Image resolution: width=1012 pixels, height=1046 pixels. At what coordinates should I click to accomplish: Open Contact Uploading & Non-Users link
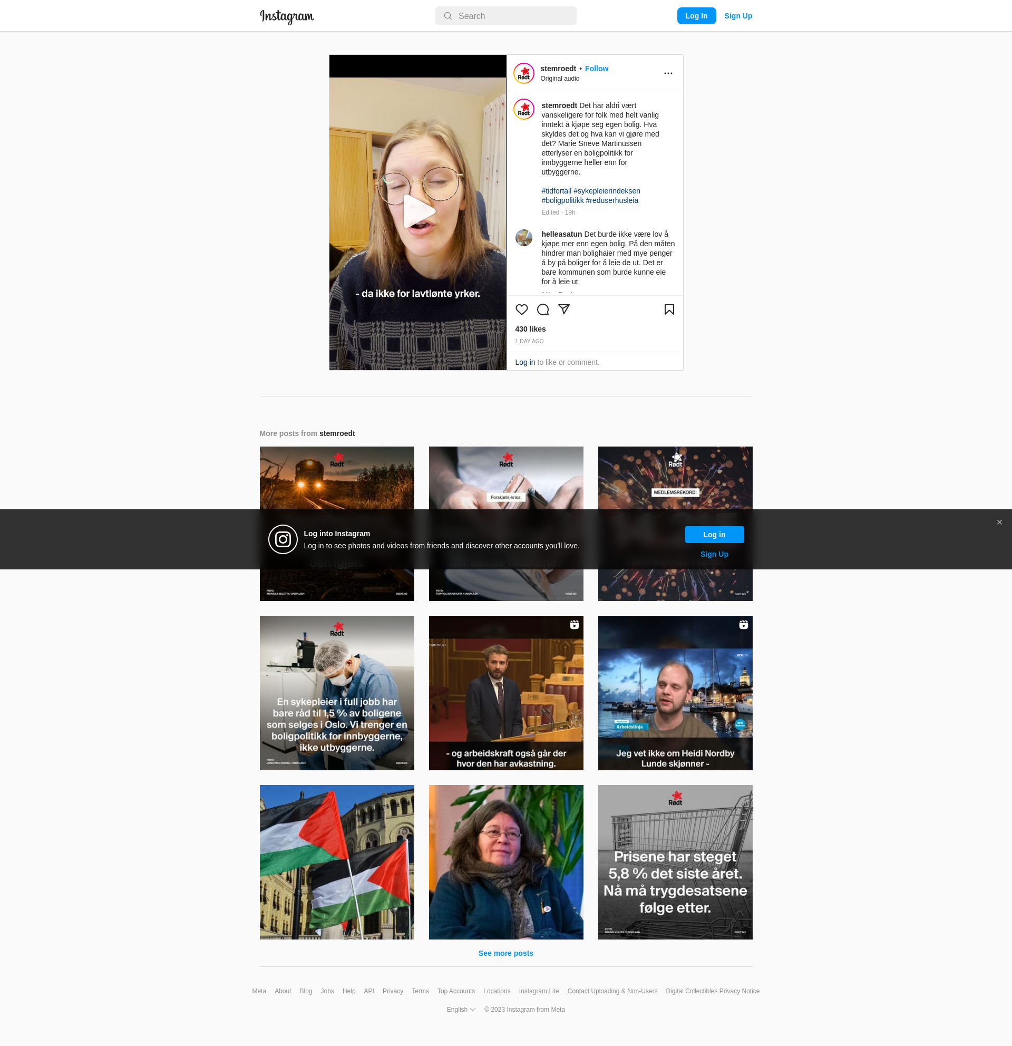(x=612, y=991)
